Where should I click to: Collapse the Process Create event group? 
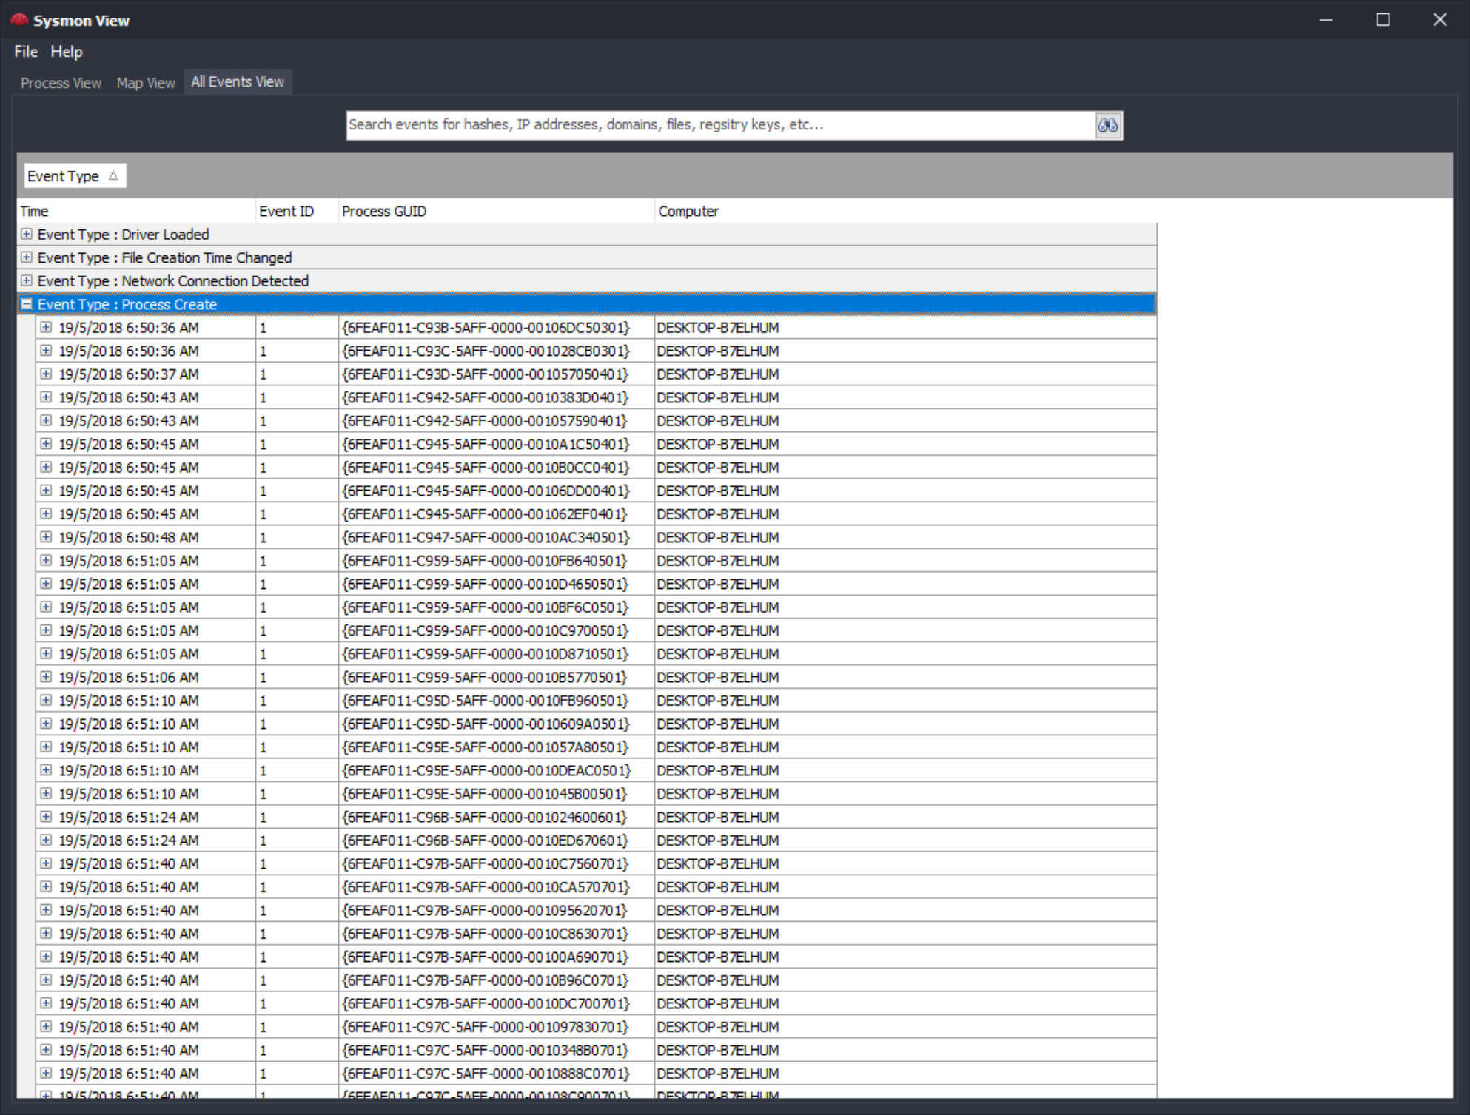pos(27,304)
